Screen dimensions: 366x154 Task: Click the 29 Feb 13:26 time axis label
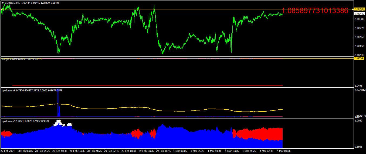tap(146, 151)
